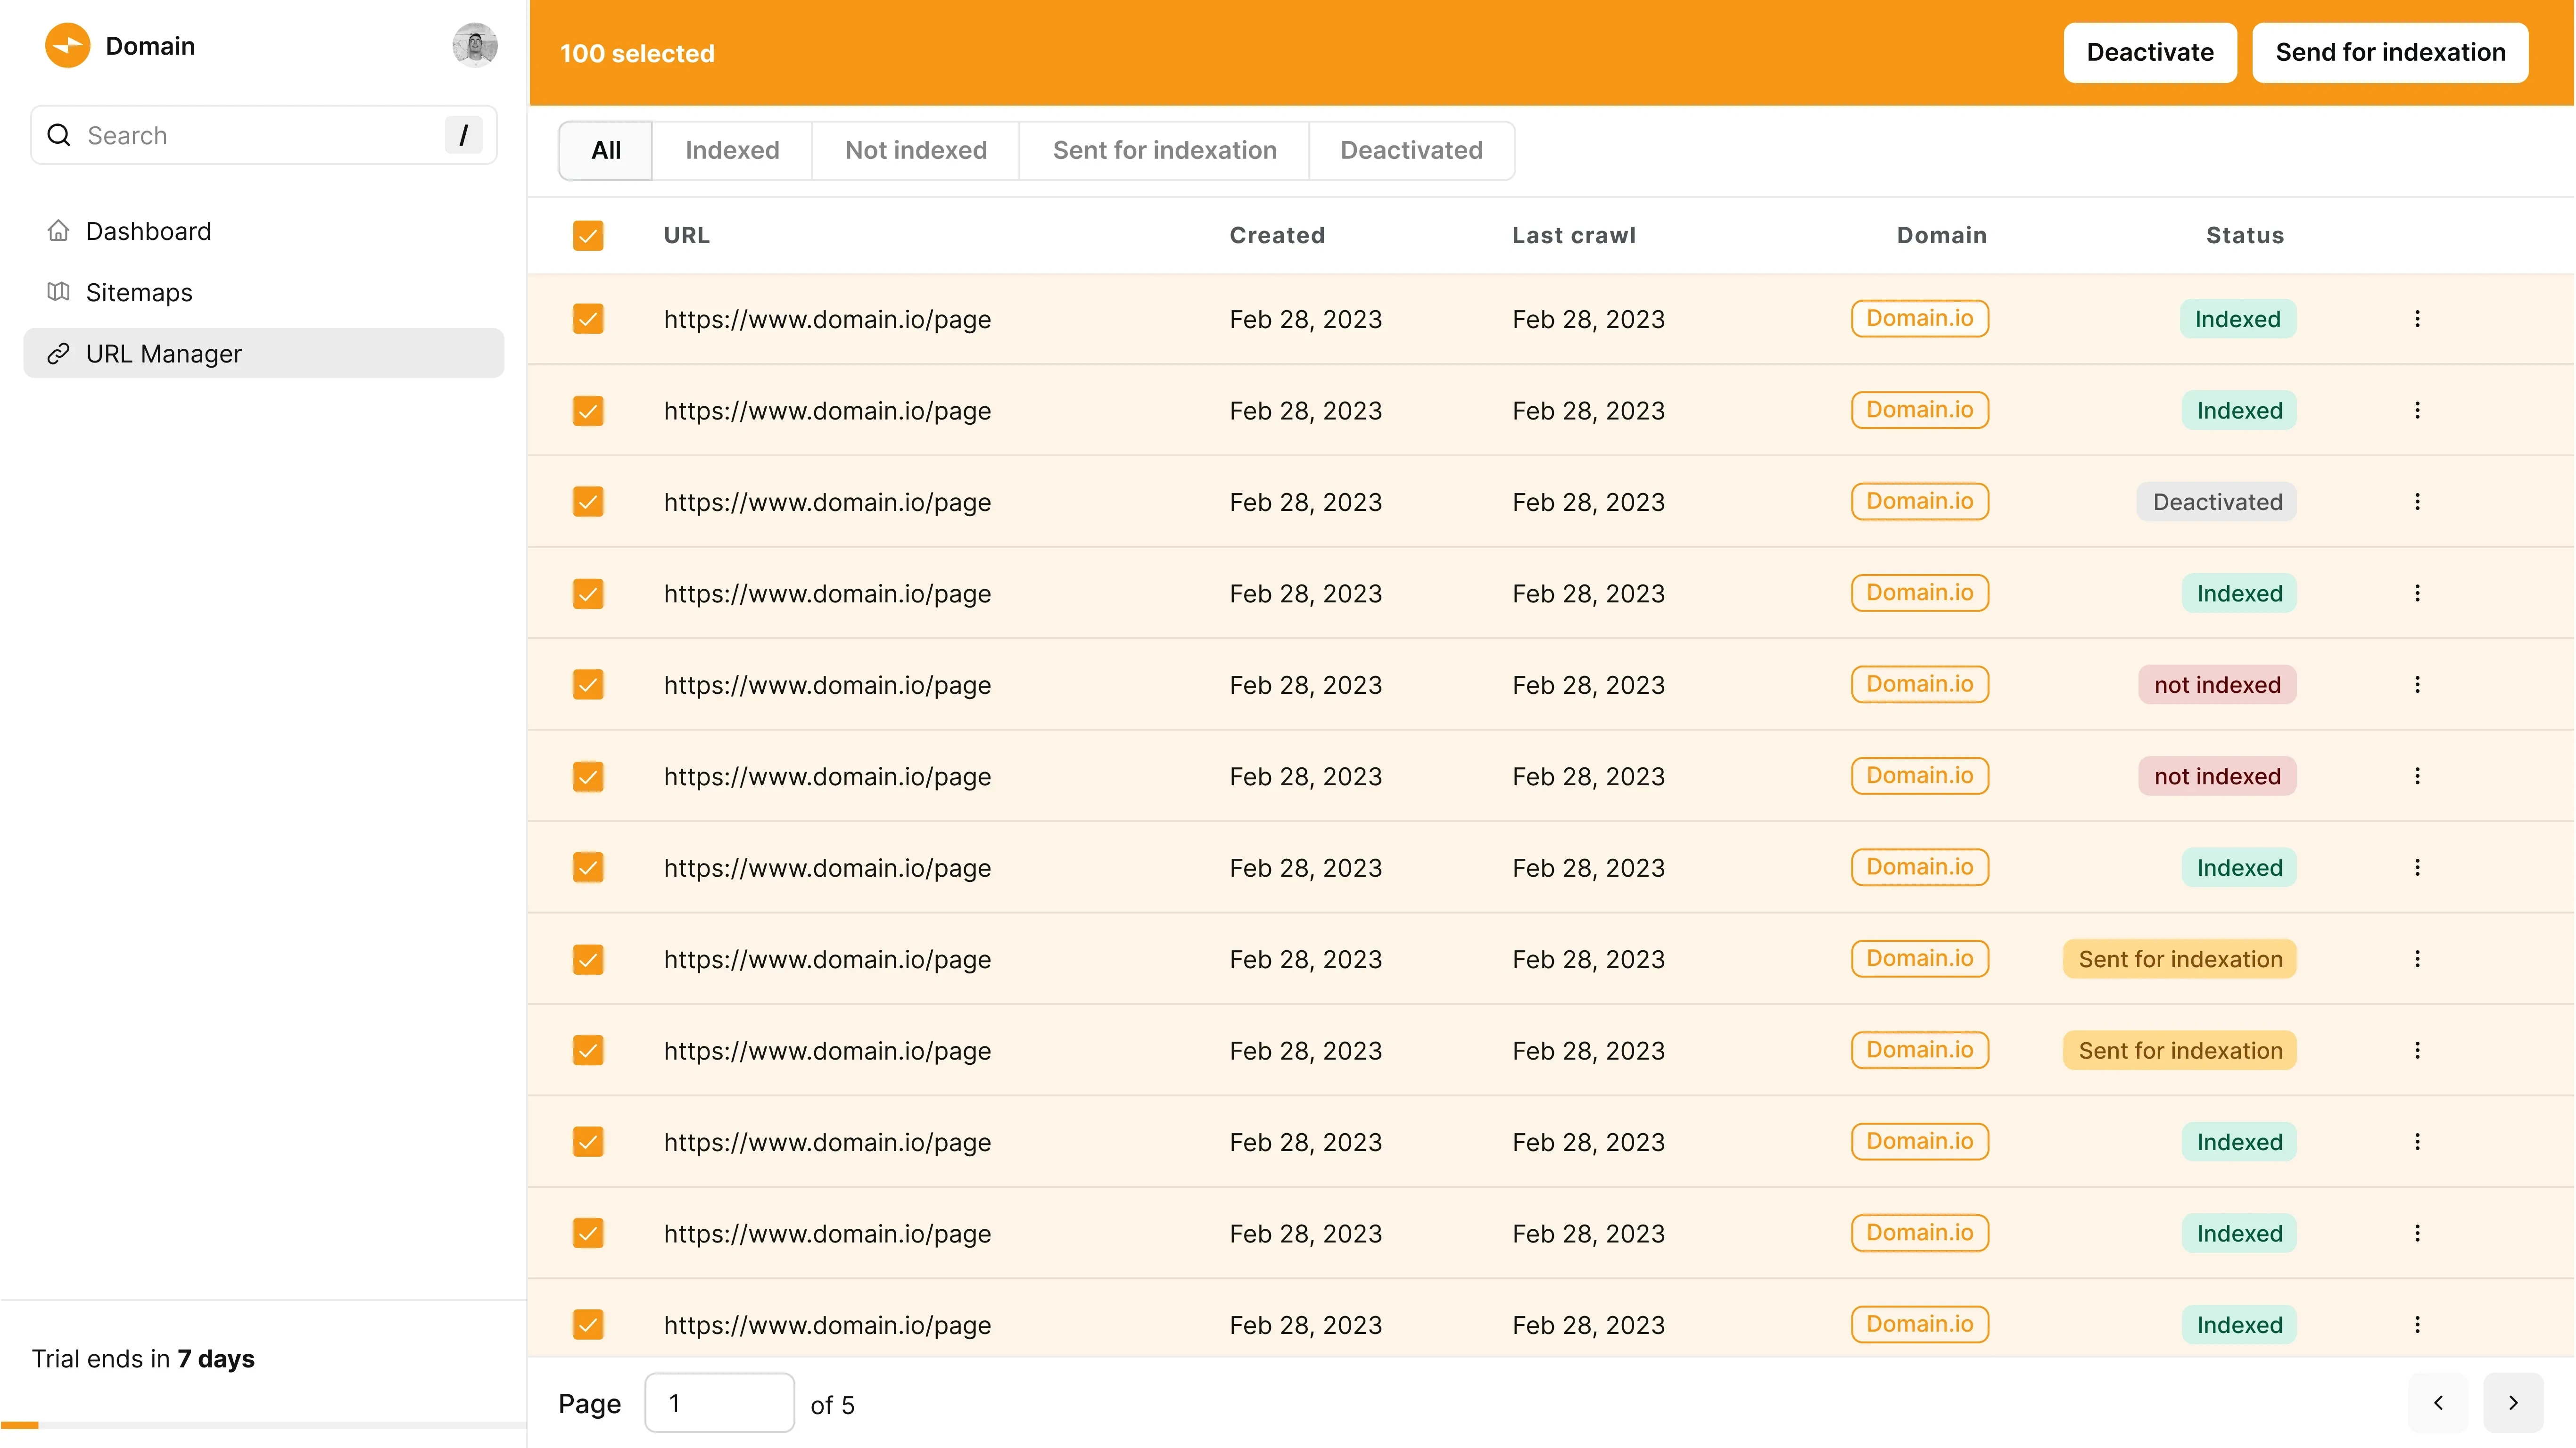Open row menu for second Indexed URL
The height and width of the screenshot is (1448, 2576).
tap(2417, 411)
